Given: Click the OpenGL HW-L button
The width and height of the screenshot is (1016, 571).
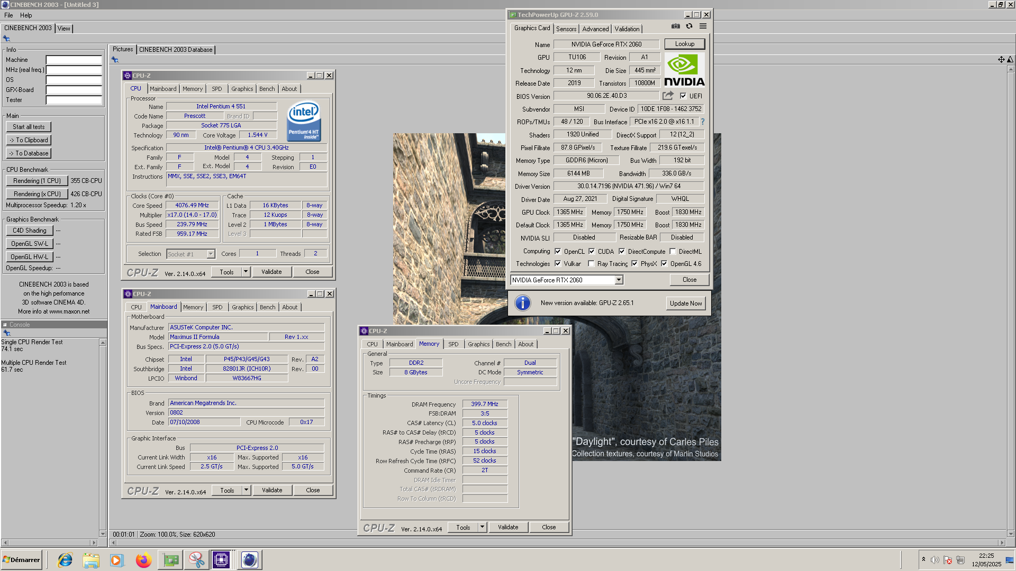Looking at the screenshot, I should point(30,257).
